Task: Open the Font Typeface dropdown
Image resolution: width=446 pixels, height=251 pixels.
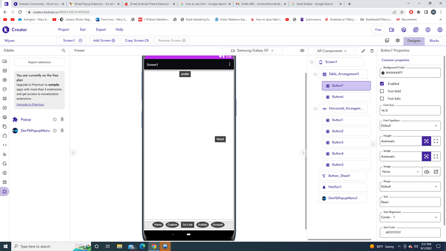Action: click(x=410, y=125)
